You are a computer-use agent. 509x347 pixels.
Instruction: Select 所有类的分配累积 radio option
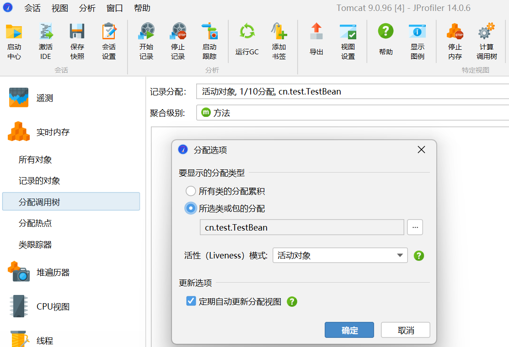tap(191, 191)
